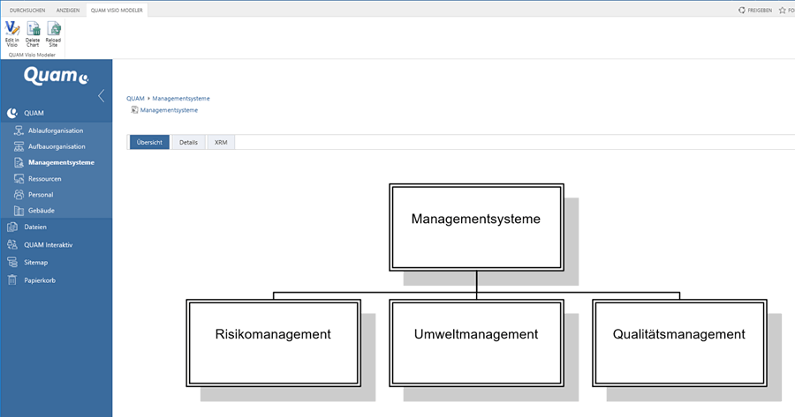
Task: Open the DURCHSUCHEN ribbon tab
Action: point(27,10)
